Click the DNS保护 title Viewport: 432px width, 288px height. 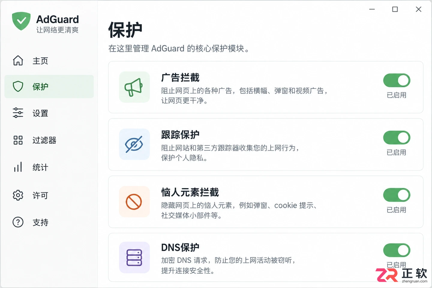(180, 247)
